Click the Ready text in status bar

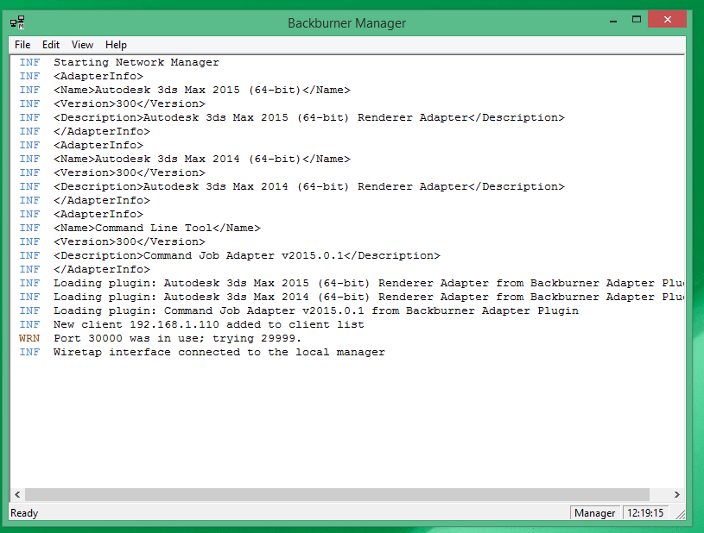point(24,513)
